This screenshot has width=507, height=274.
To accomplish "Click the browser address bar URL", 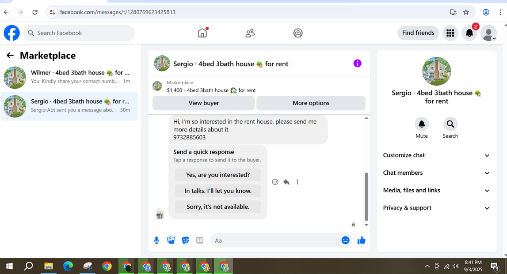I will tap(118, 12).
